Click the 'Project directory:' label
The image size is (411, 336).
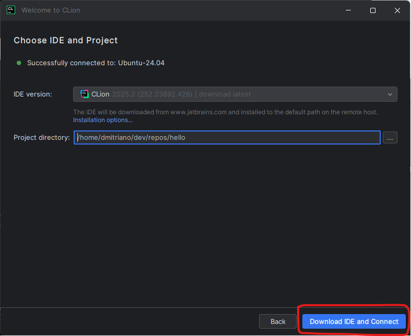(42, 138)
